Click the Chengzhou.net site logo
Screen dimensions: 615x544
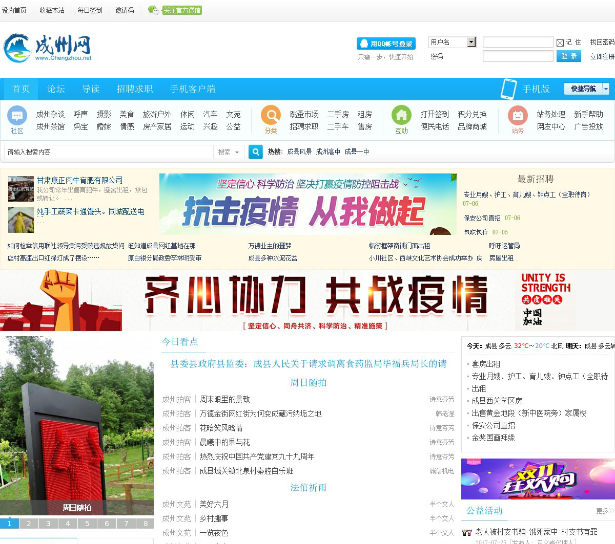(48, 48)
